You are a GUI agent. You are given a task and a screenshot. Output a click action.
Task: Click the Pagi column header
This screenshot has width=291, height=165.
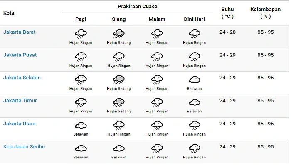[x=81, y=19]
